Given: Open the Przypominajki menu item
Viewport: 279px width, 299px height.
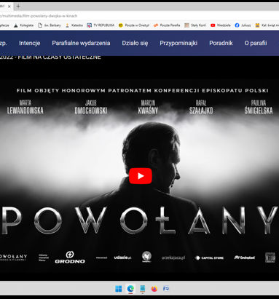Looking at the screenshot, I should [x=178, y=43].
